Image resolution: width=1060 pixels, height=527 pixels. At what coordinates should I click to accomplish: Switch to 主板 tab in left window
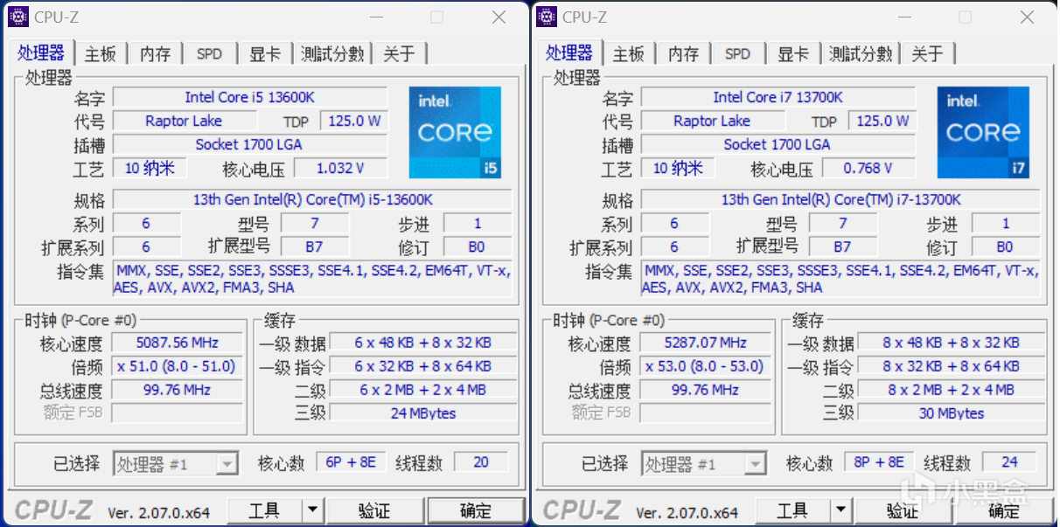(x=101, y=54)
